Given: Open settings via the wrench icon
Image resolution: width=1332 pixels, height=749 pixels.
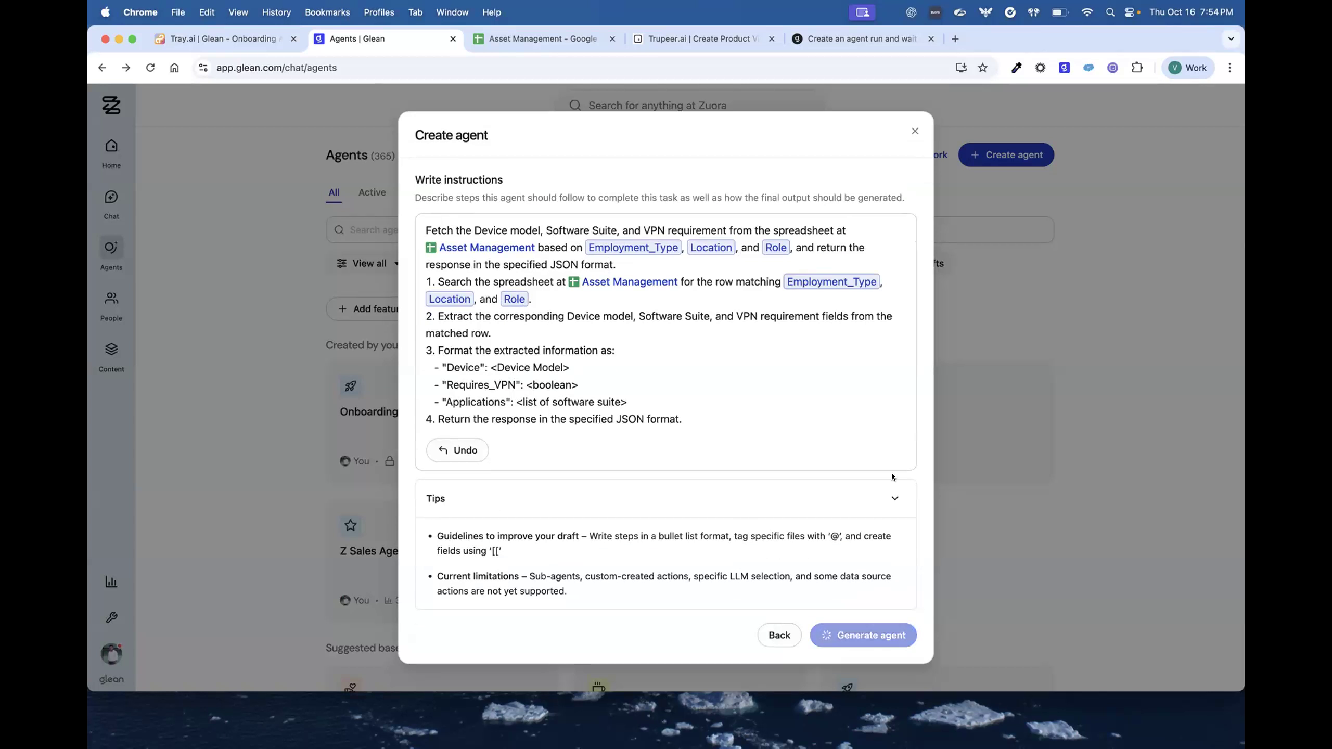Looking at the screenshot, I should click(x=111, y=617).
